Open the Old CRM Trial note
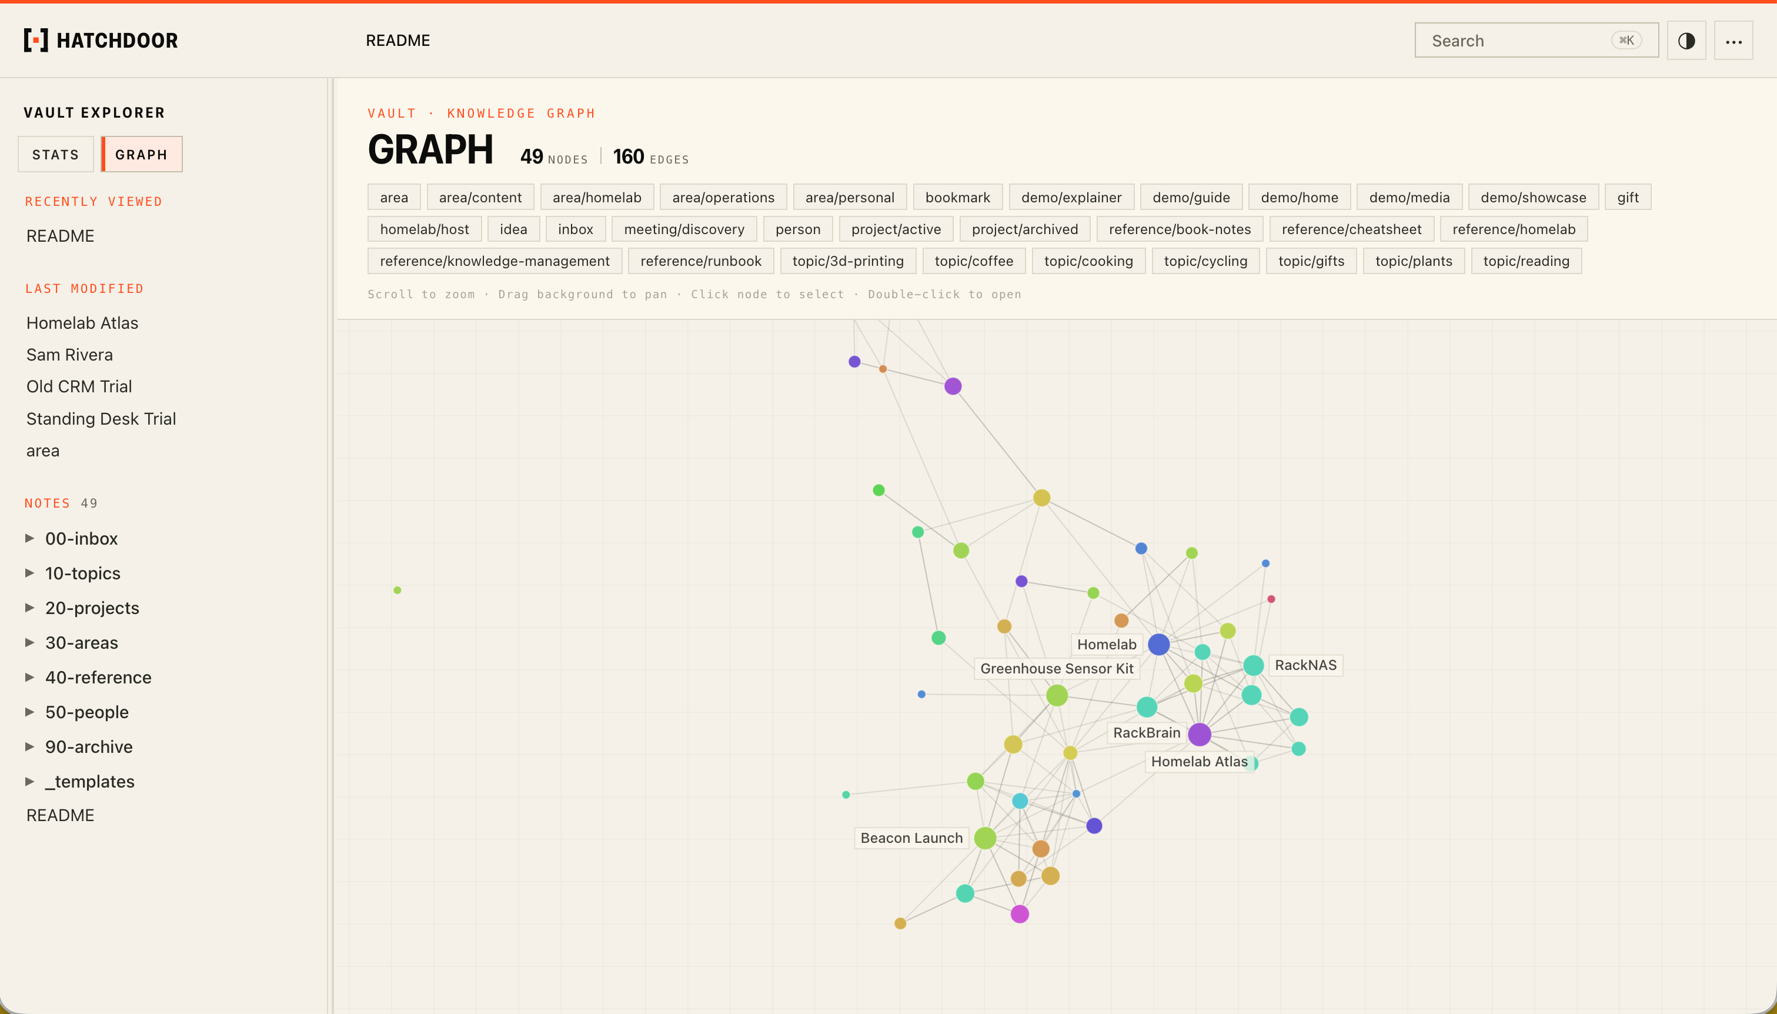The width and height of the screenshot is (1777, 1014). pos(79,386)
